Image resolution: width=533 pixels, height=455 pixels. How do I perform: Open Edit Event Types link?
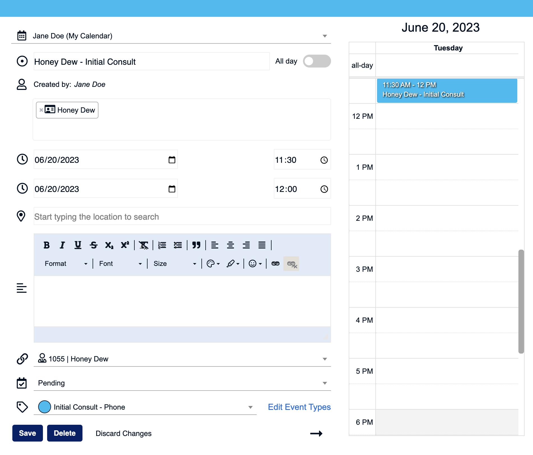(x=299, y=407)
